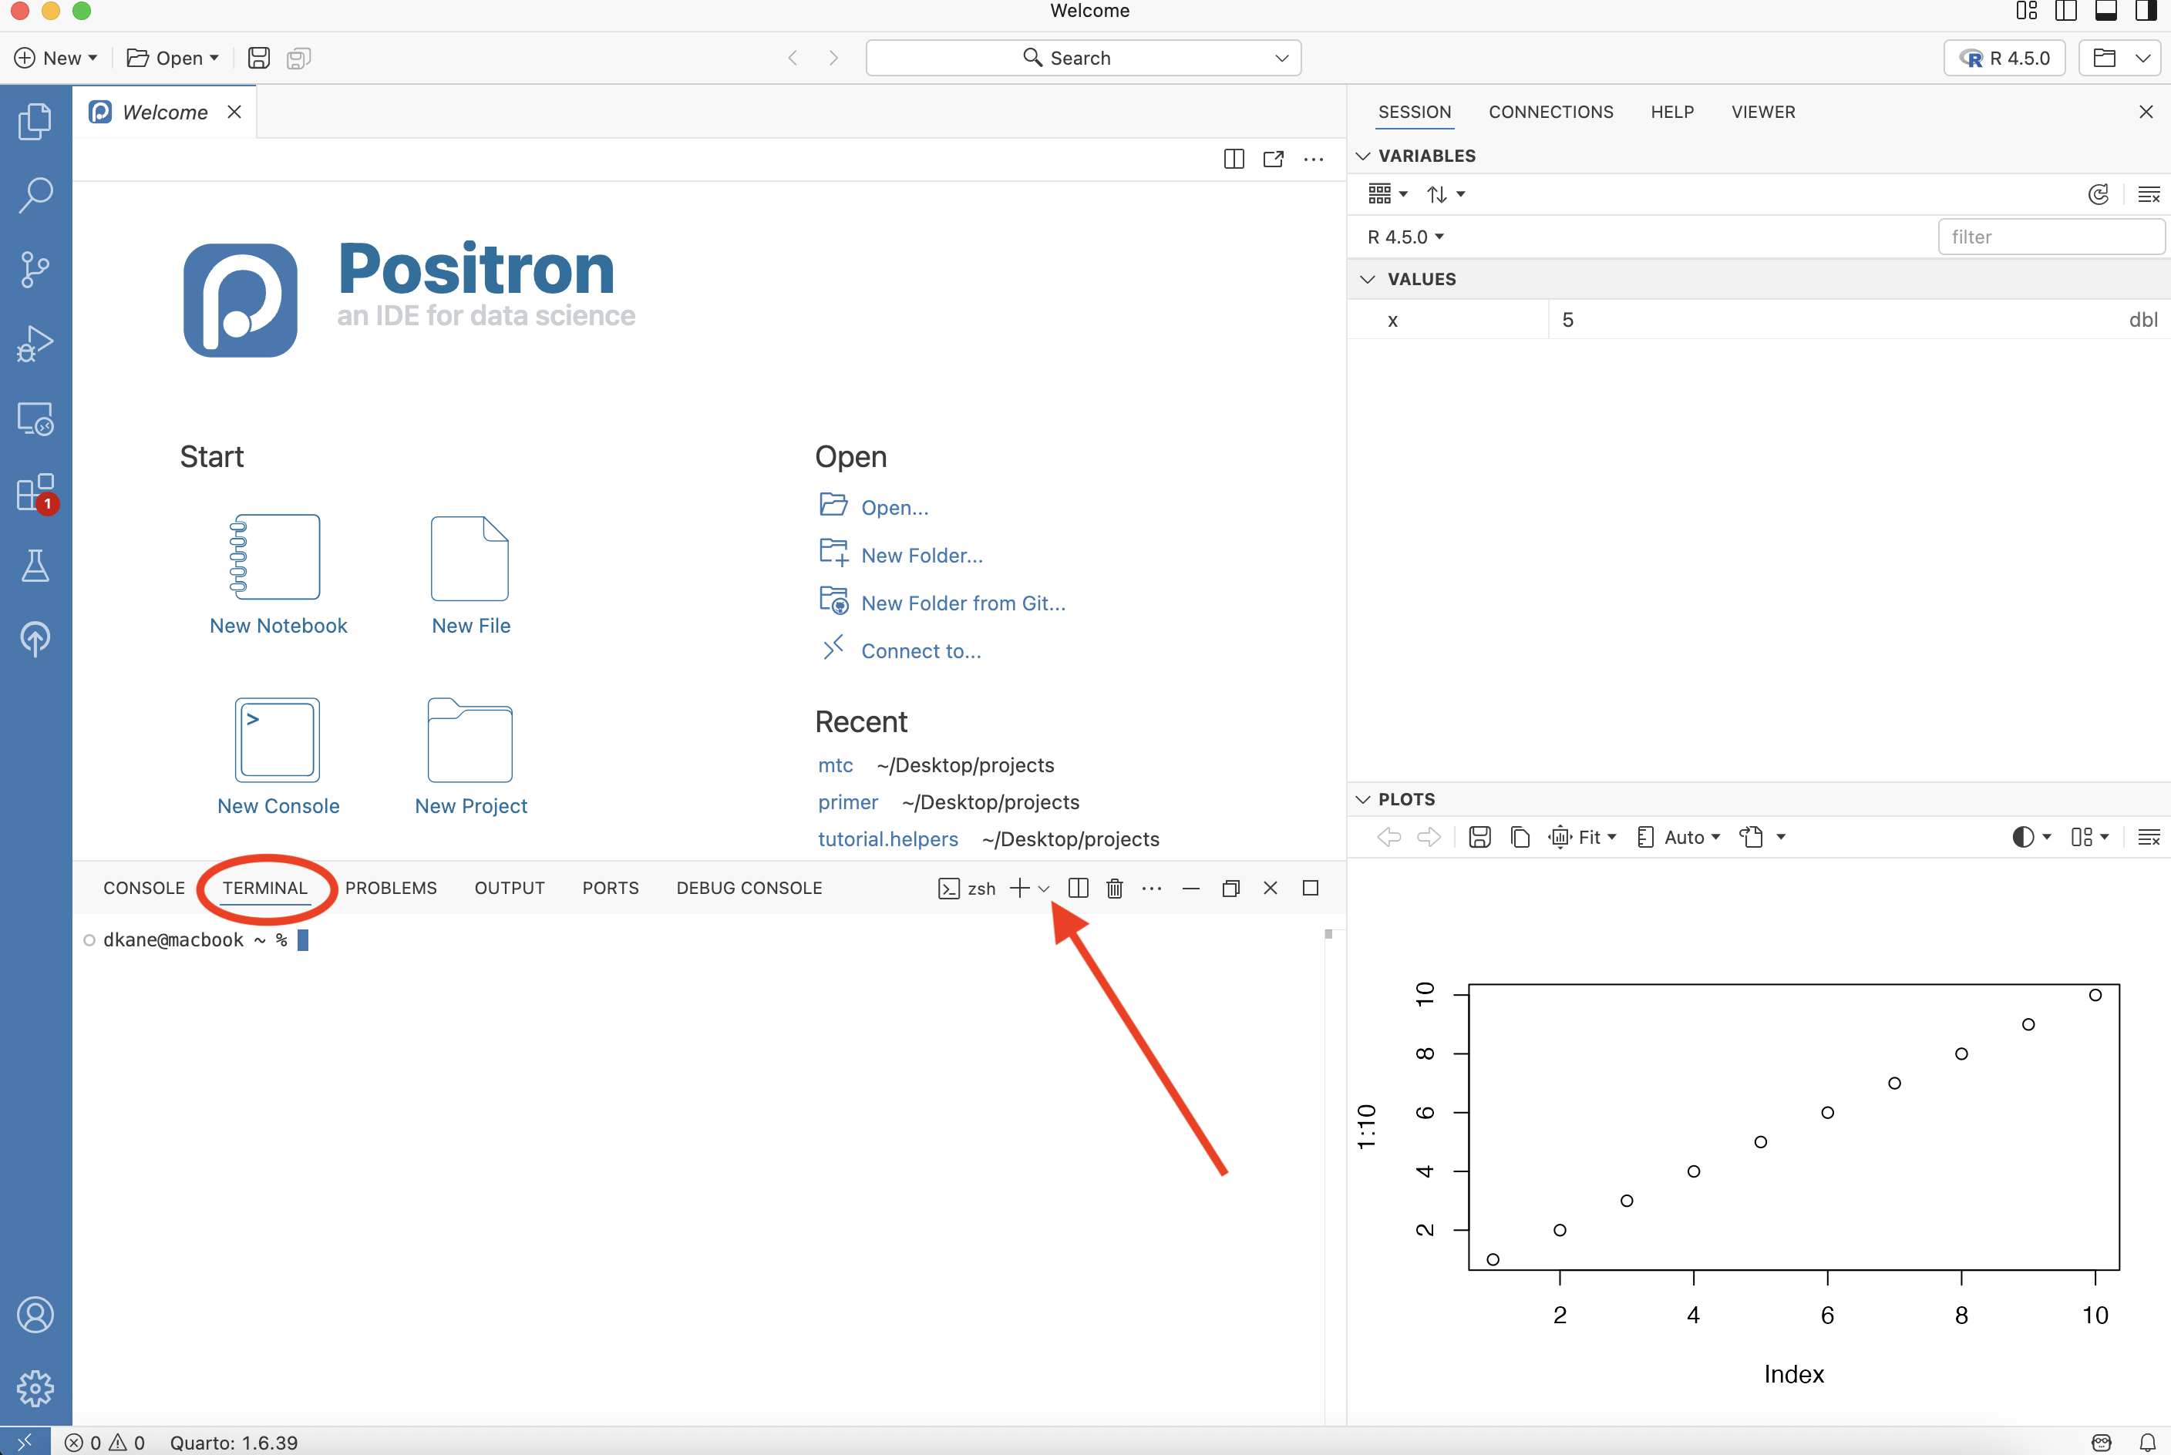Open the Run and Debug view
The image size is (2171, 1455).
tap(35, 344)
